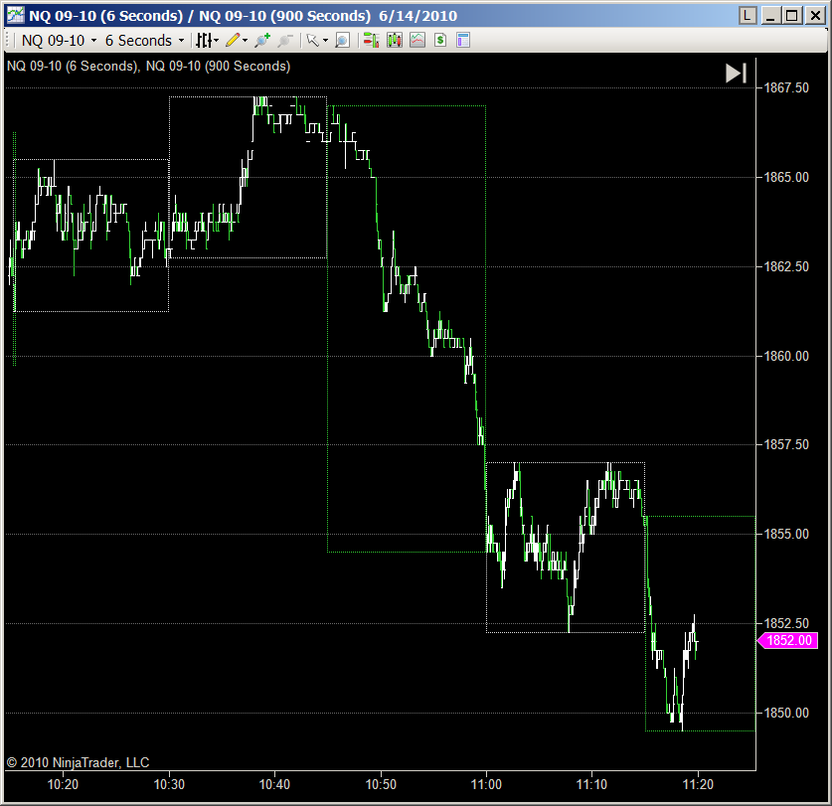Click the jump to latest bar button
The width and height of the screenshot is (832, 806).
tap(736, 74)
